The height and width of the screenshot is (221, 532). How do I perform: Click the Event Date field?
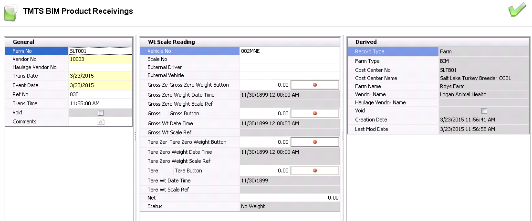tap(100, 85)
